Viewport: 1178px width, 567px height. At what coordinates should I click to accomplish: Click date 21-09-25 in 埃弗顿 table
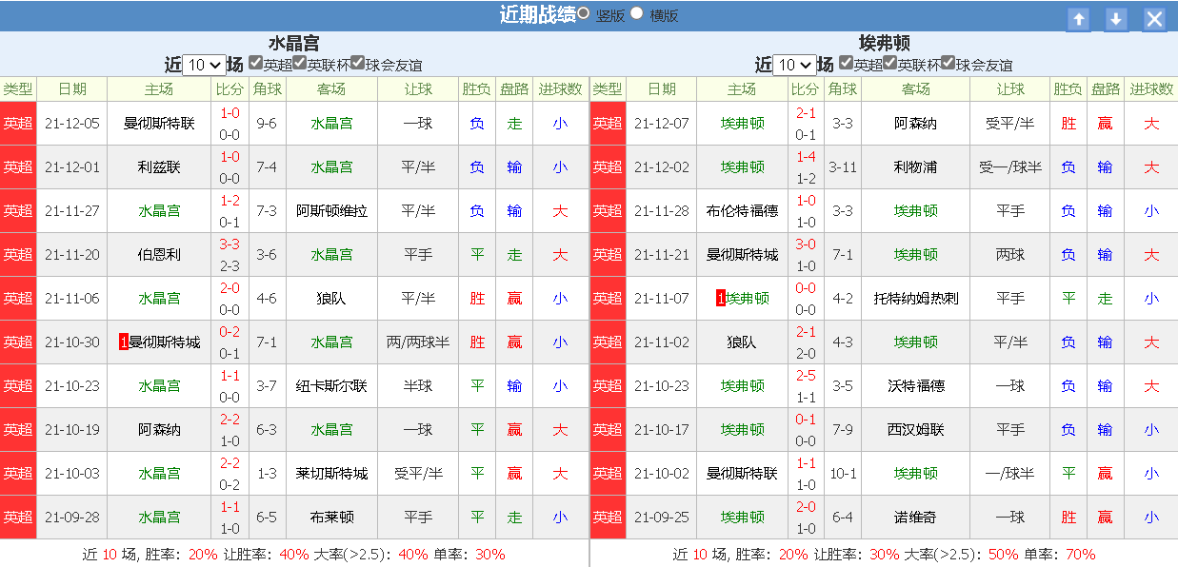662,517
